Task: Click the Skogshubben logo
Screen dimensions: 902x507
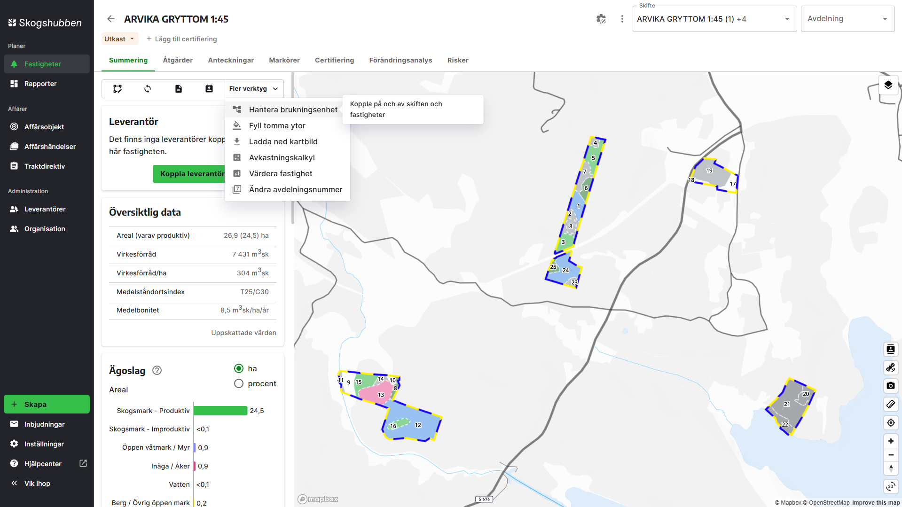Action: tap(45, 23)
